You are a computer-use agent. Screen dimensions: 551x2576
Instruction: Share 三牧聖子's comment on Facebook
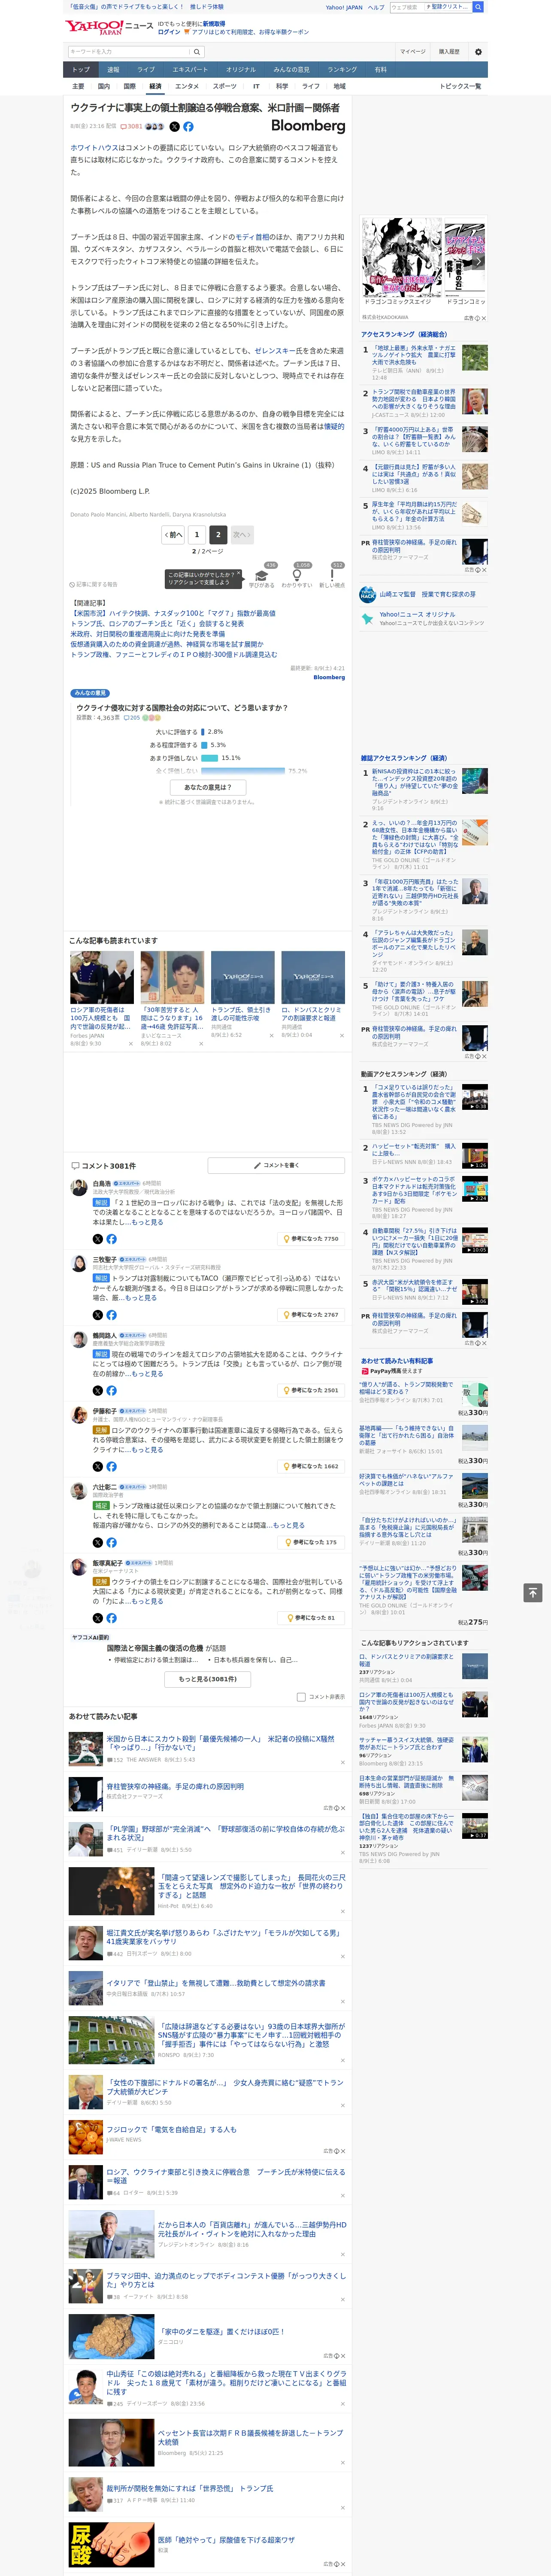pos(111,1315)
